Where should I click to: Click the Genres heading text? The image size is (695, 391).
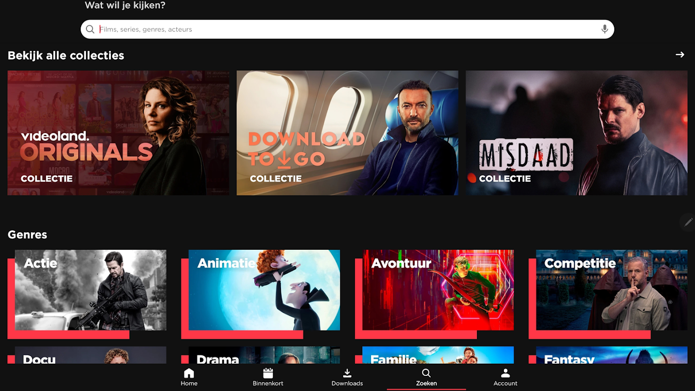click(27, 235)
